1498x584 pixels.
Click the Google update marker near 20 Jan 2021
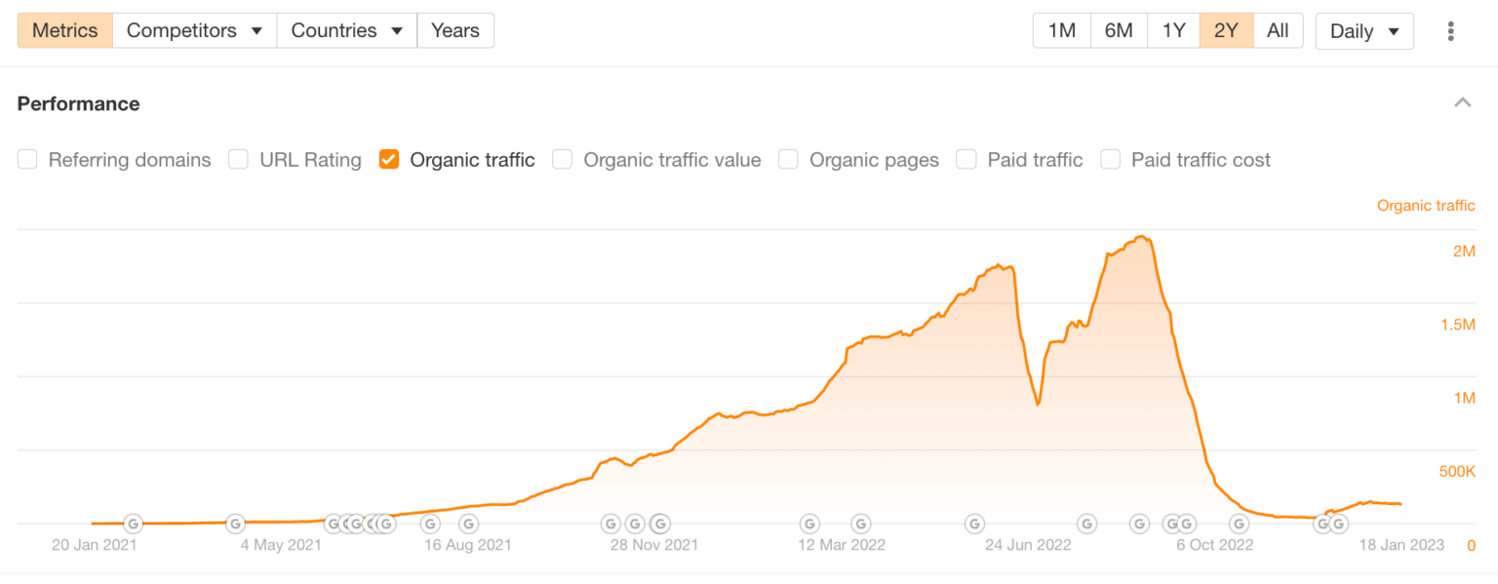tap(133, 524)
